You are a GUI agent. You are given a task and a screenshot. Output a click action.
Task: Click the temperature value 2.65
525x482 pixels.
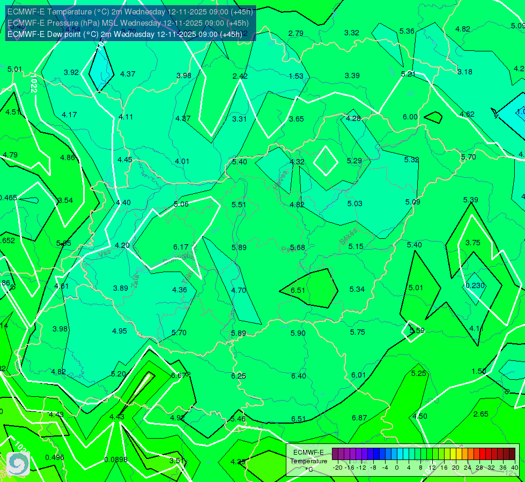[x=481, y=414]
